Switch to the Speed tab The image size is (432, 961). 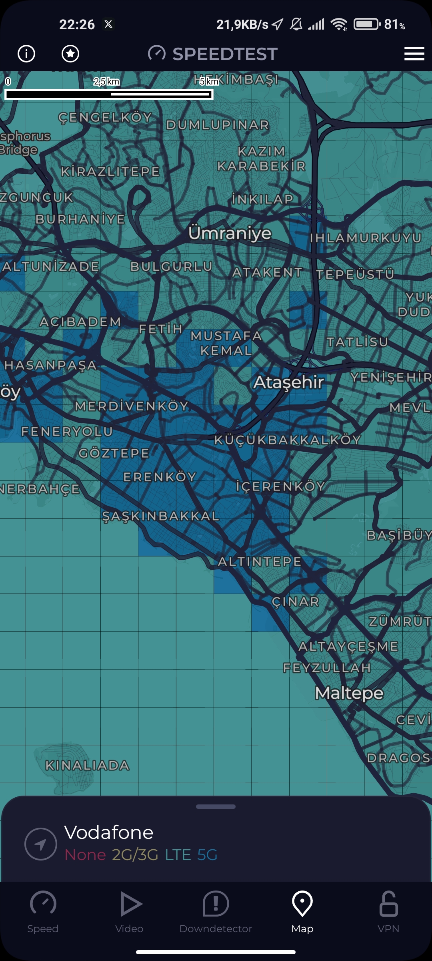point(43,912)
